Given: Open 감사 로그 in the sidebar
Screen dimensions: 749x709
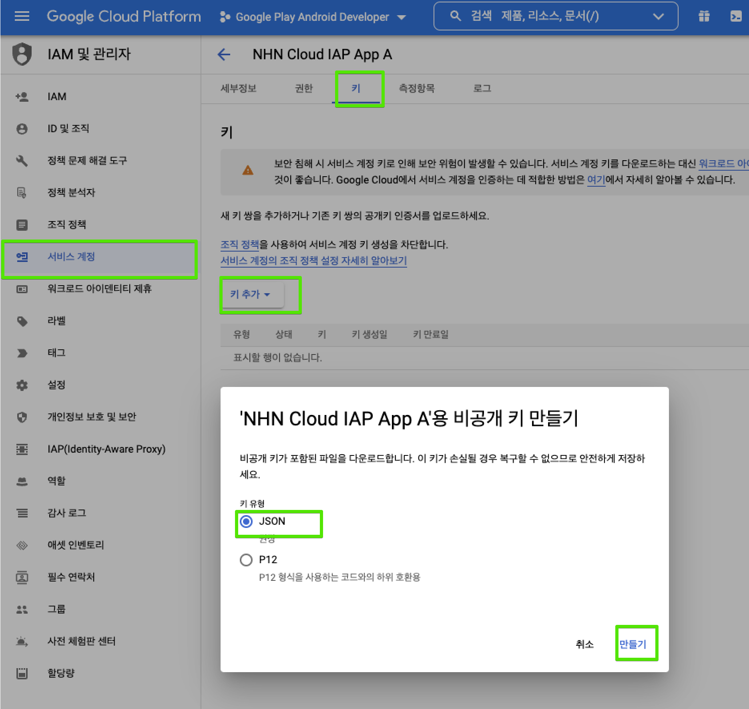Looking at the screenshot, I should coord(99,513).
